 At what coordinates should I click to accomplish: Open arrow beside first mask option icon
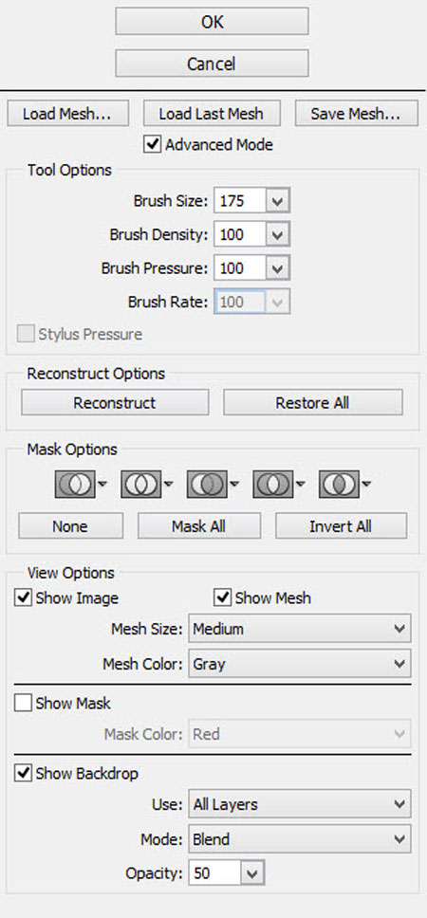click(102, 485)
